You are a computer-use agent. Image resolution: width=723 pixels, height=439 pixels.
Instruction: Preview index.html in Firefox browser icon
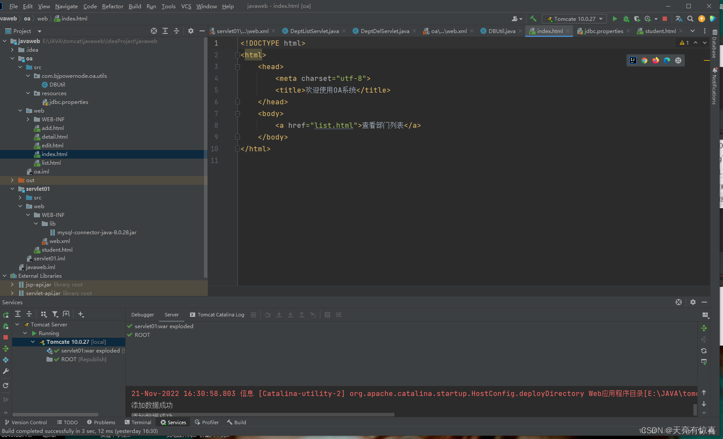coord(656,60)
